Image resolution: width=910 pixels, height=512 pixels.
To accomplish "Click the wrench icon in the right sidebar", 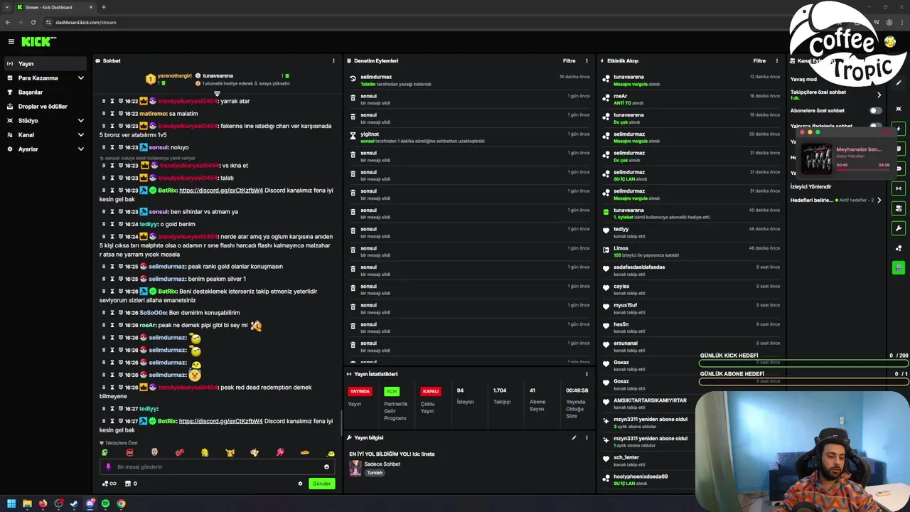I will click(899, 228).
